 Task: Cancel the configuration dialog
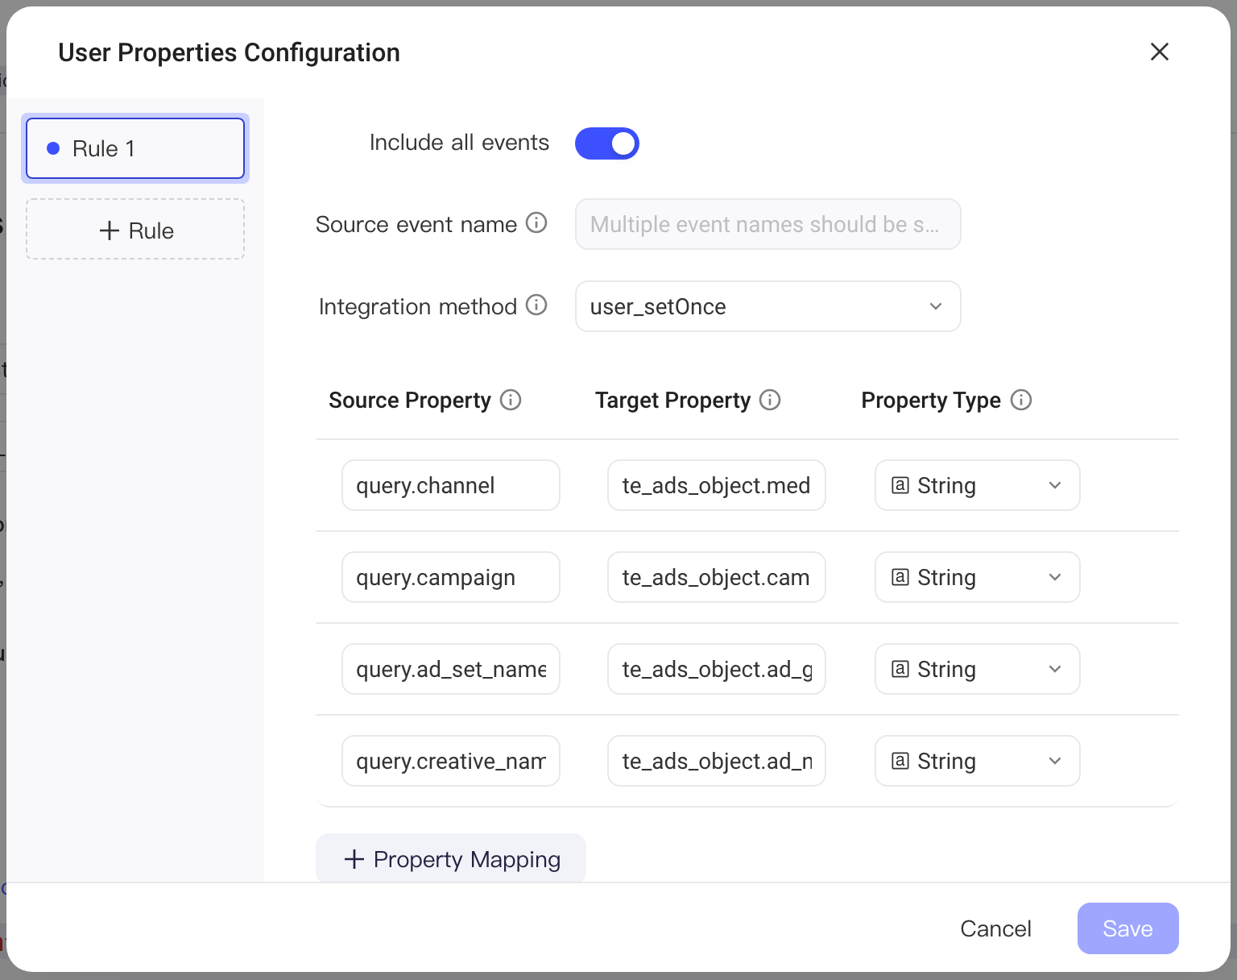click(995, 928)
